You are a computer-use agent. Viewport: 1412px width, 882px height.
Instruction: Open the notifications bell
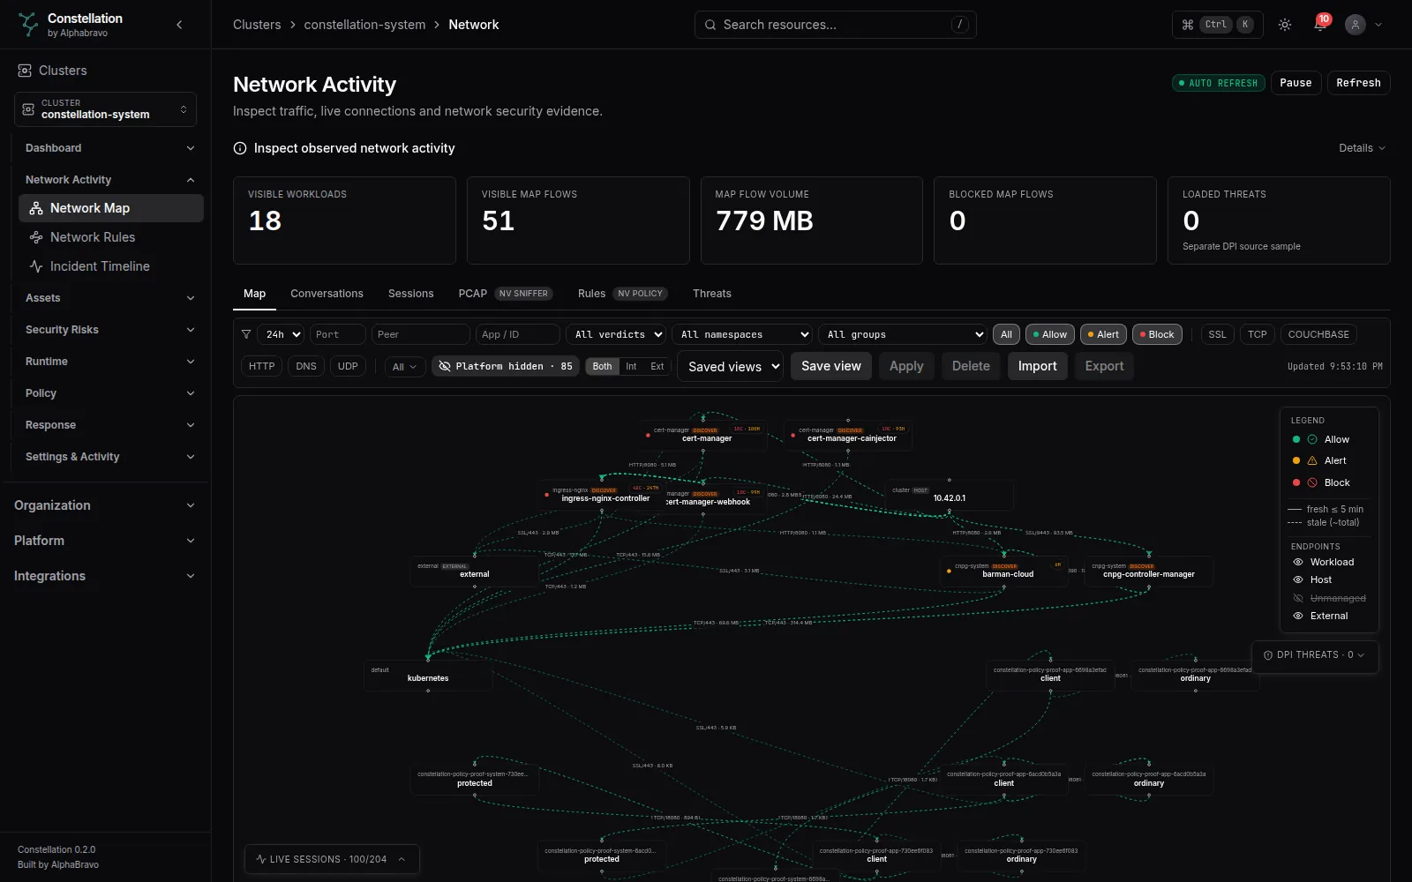pyautogui.click(x=1320, y=25)
